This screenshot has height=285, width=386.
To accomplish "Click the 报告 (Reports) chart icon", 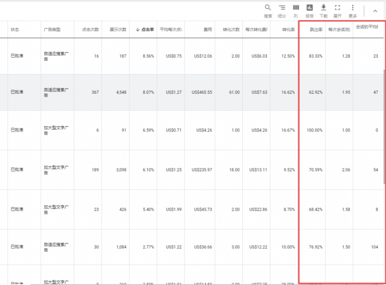I will pyautogui.click(x=310, y=8).
